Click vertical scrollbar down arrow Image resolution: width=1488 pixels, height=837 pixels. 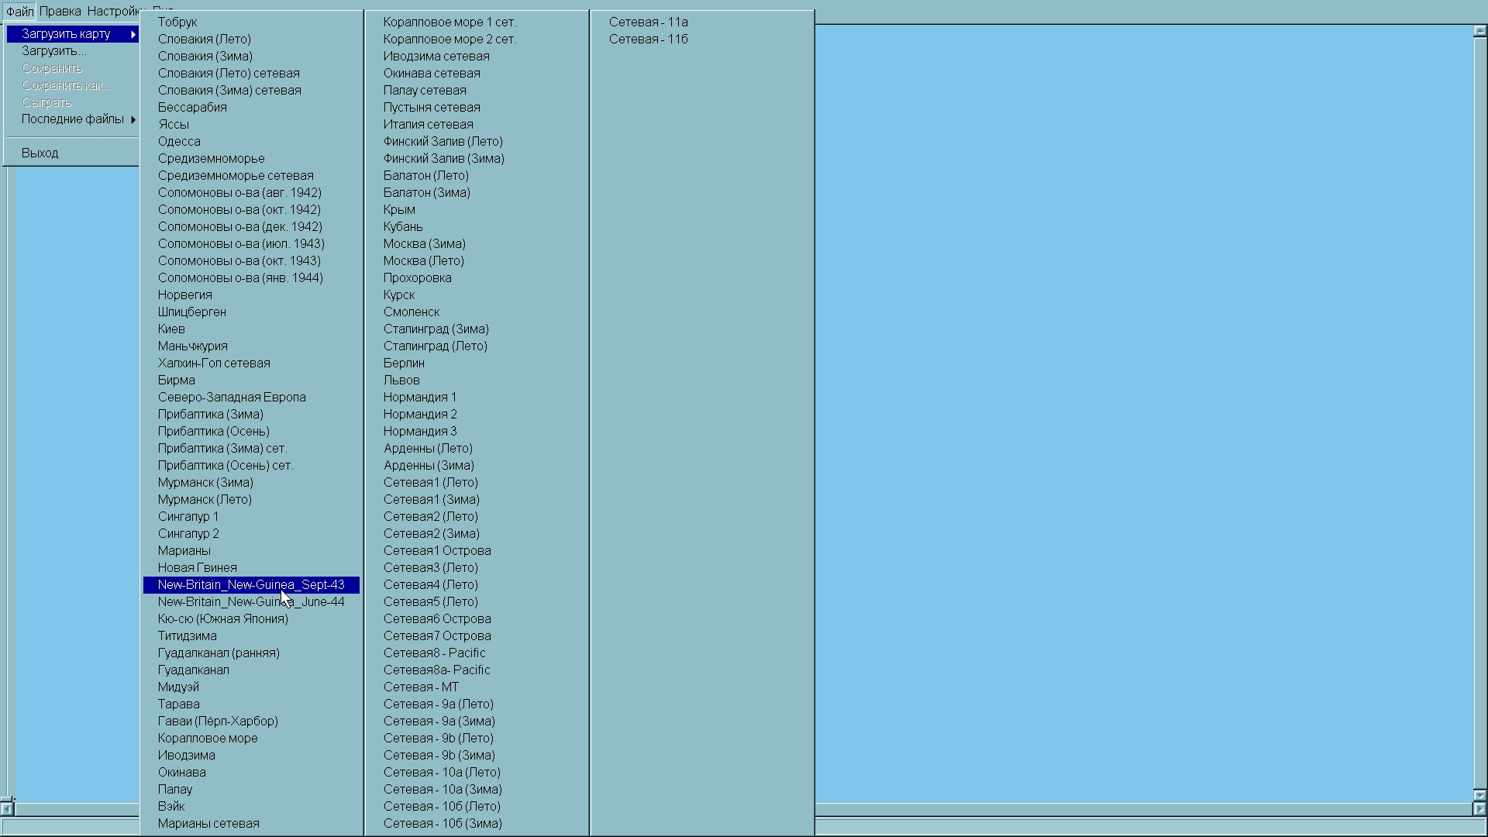(x=1479, y=795)
